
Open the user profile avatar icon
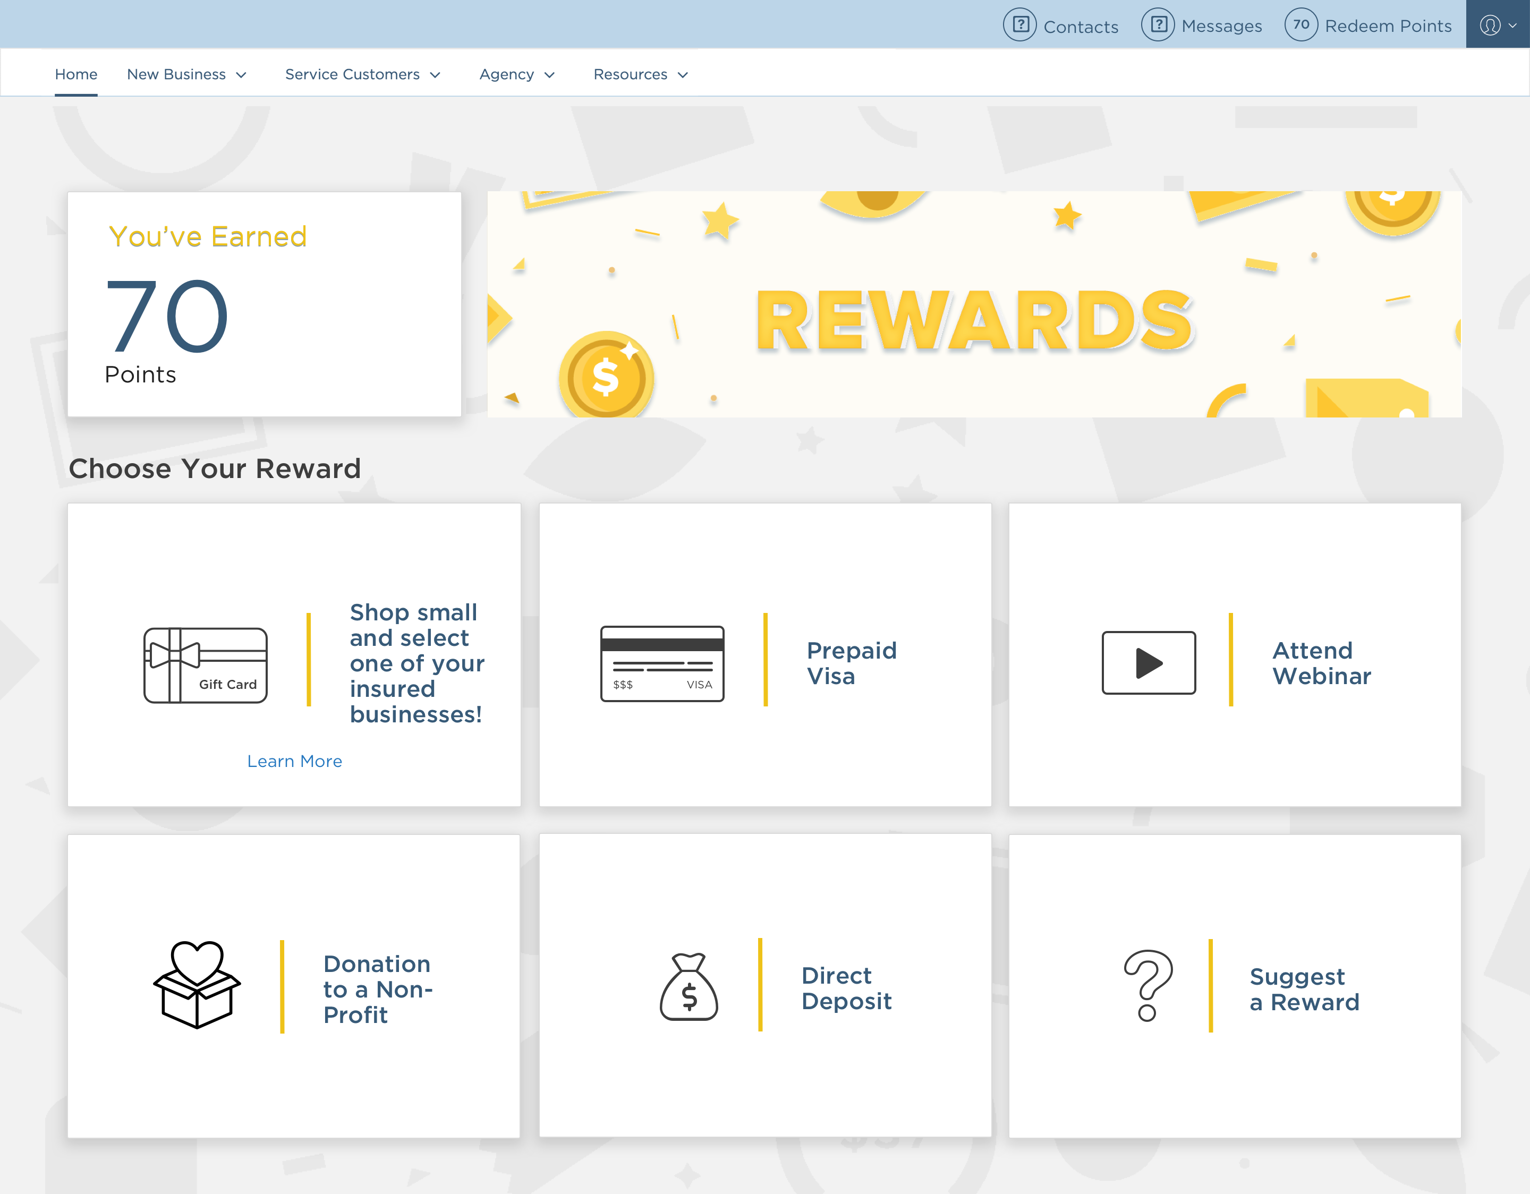(1490, 25)
